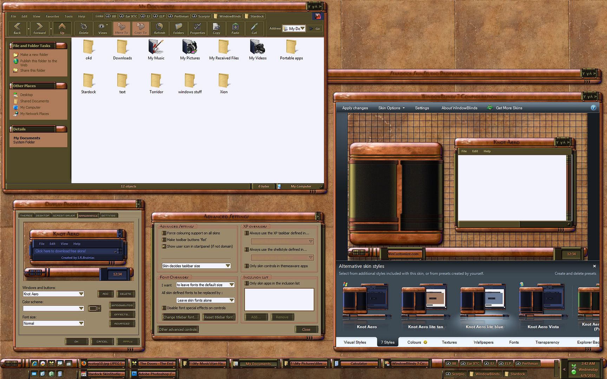The width and height of the screenshot is (607, 379).
Task: Click the Reset titlebar font button
Action: pyautogui.click(x=218, y=317)
